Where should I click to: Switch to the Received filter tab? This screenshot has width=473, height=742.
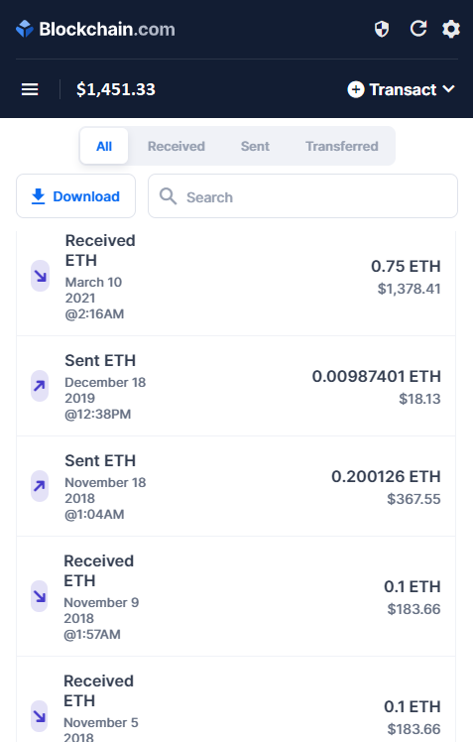click(x=176, y=146)
